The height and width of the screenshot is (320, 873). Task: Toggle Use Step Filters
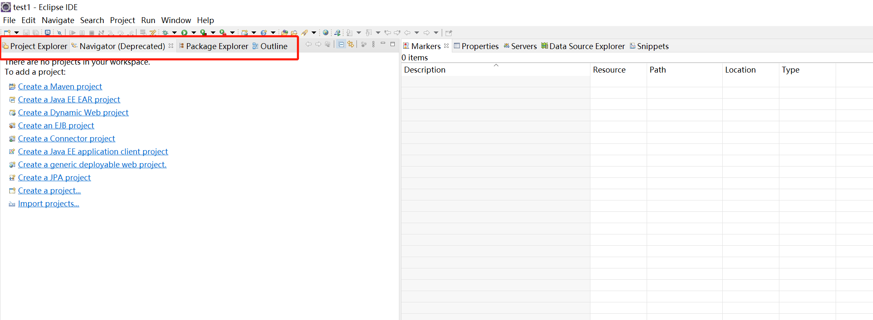coord(153,32)
